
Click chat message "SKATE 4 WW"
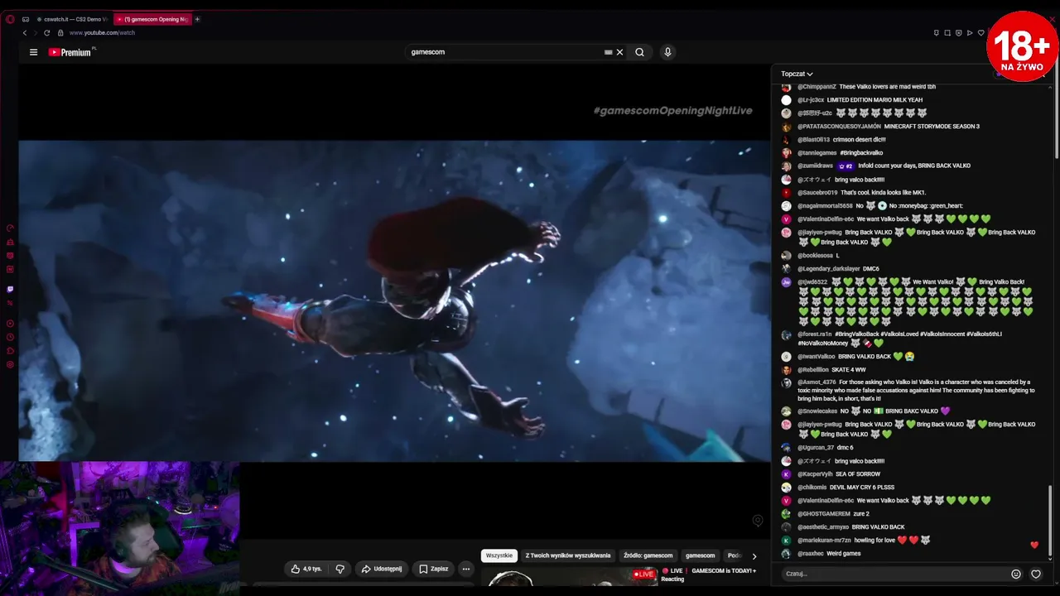coord(849,370)
